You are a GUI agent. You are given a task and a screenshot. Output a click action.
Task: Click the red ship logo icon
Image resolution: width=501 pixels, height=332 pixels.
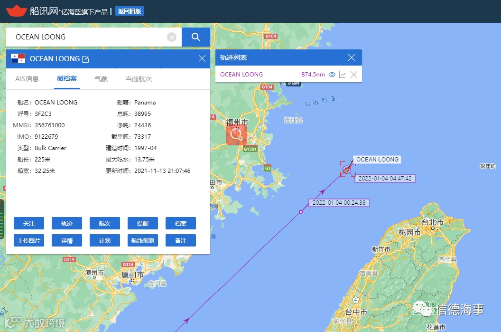tap(16, 11)
